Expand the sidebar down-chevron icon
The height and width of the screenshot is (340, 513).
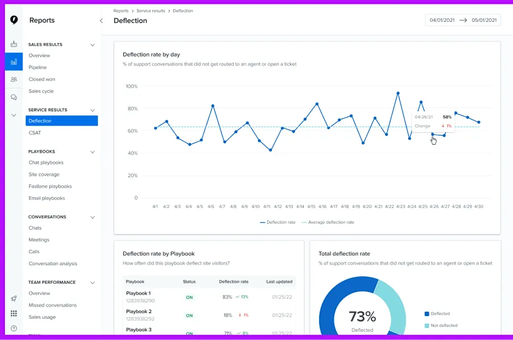pyautogui.click(x=14, y=115)
